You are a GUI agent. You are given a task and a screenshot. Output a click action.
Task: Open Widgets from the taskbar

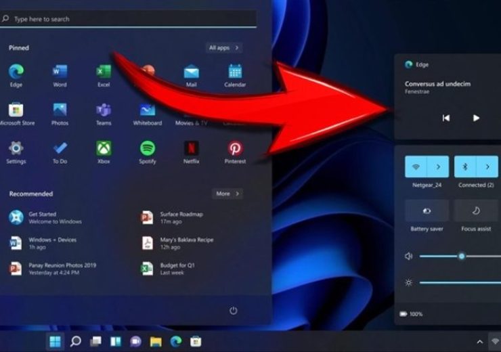click(116, 341)
